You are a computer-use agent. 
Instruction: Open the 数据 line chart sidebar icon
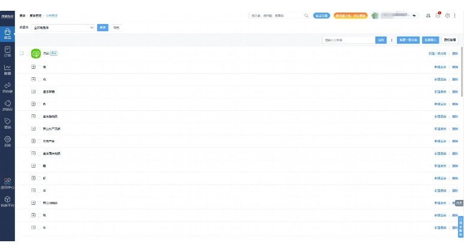7,69
